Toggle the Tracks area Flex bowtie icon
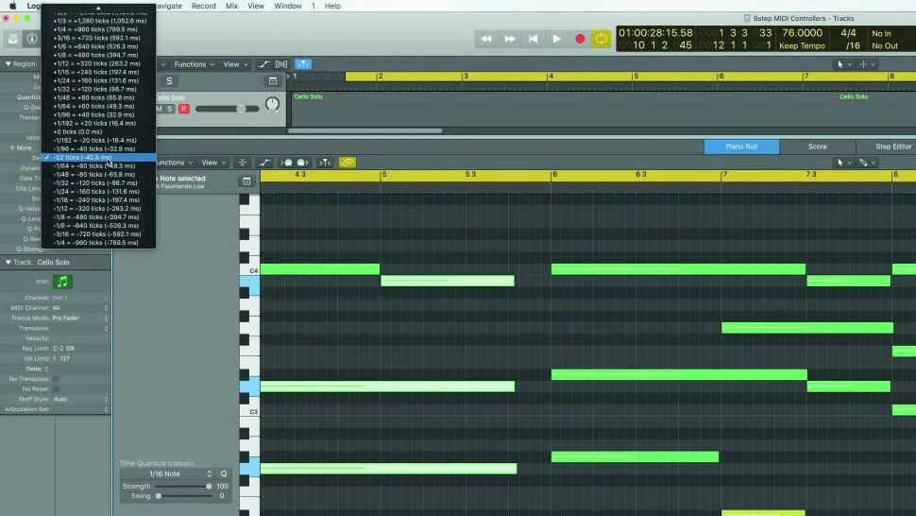The width and height of the screenshot is (916, 516). coord(281,64)
